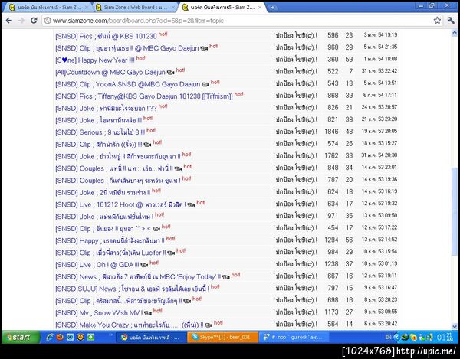Open the '# nop' chat taskbar window
This screenshot has height=359, width=460.
click(295, 338)
